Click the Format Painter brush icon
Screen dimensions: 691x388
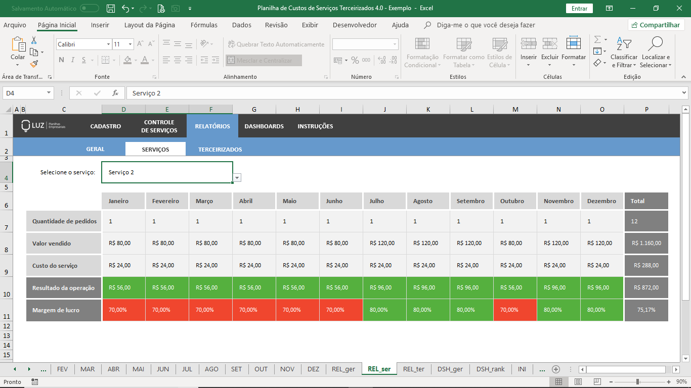pyautogui.click(x=34, y=64)
